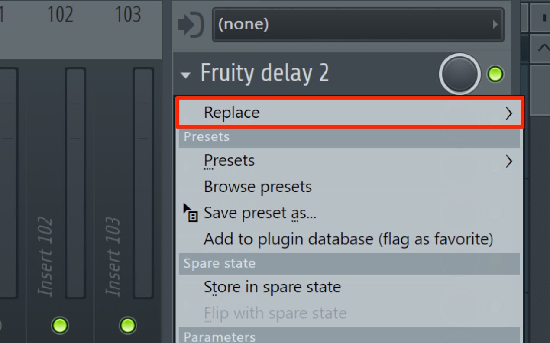Click the up arrow button at right edge

coord(541,48)
